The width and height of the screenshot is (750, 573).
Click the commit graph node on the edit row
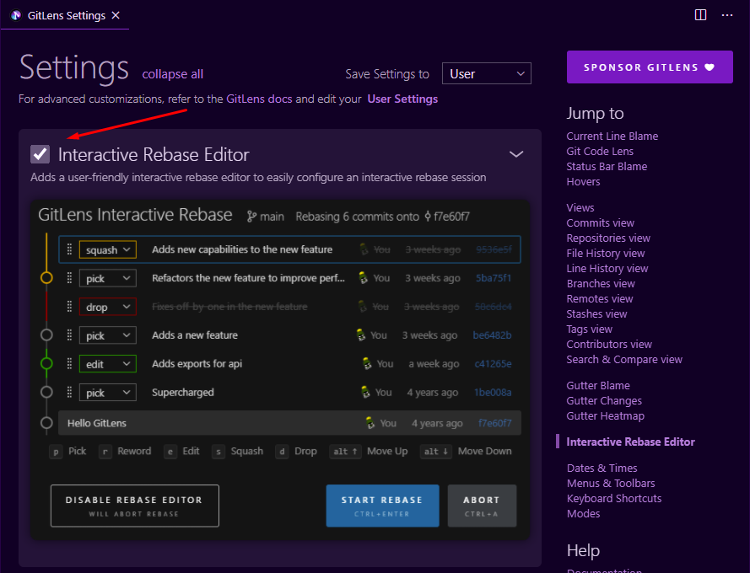[46, 364]
